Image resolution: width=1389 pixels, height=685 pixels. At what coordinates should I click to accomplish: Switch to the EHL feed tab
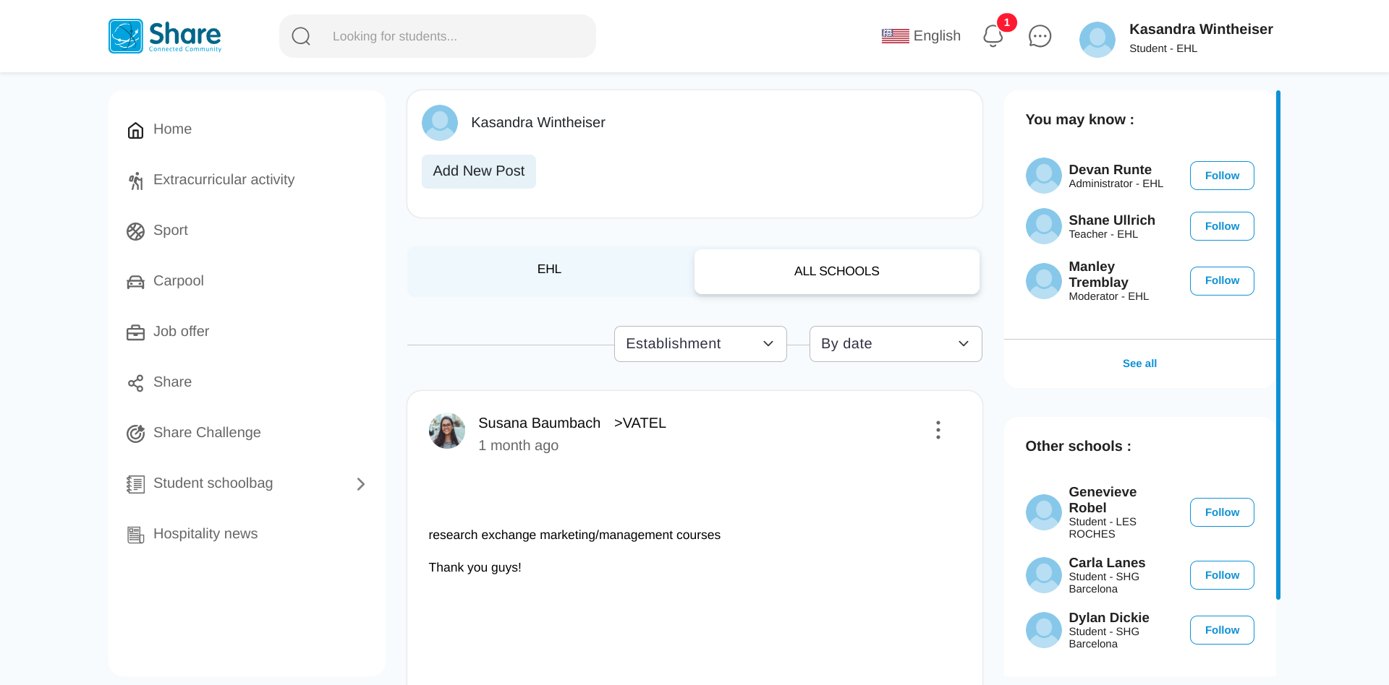tap(548, 269)
